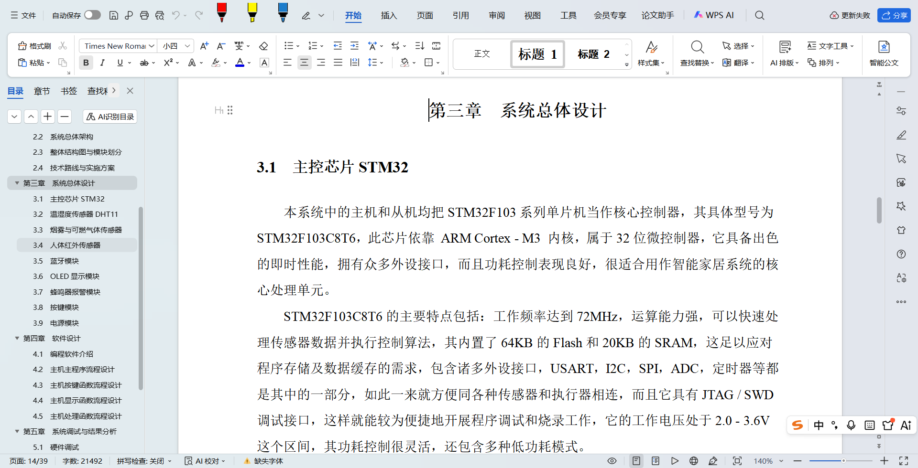Switch to the 章节 navigation tab
The height and width of the screenshot is (468, 918).
(42, 91)
